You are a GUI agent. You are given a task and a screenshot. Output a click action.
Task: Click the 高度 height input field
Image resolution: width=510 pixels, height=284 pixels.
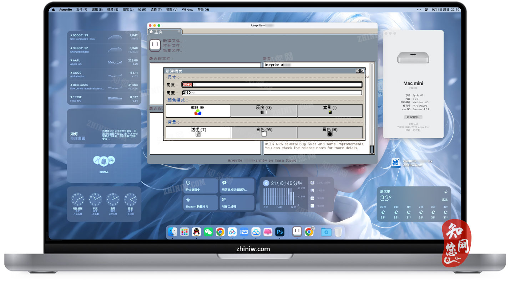(272, 93)
